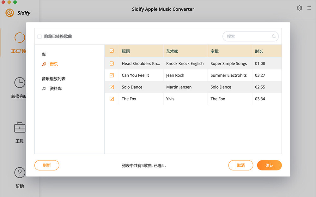Click the red close window button
This screenshot has height=197, width=316.
click(x=3, y=2)
